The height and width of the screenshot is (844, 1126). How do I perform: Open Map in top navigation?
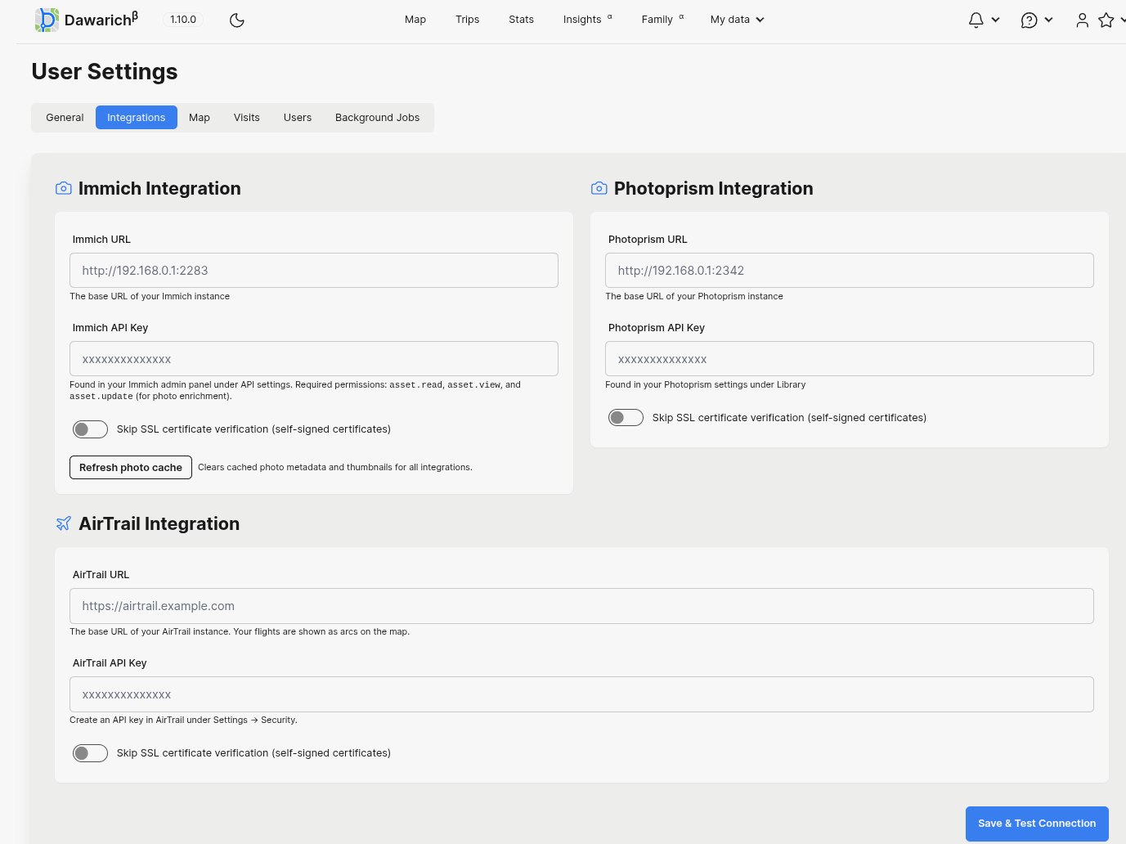[415, 20]
